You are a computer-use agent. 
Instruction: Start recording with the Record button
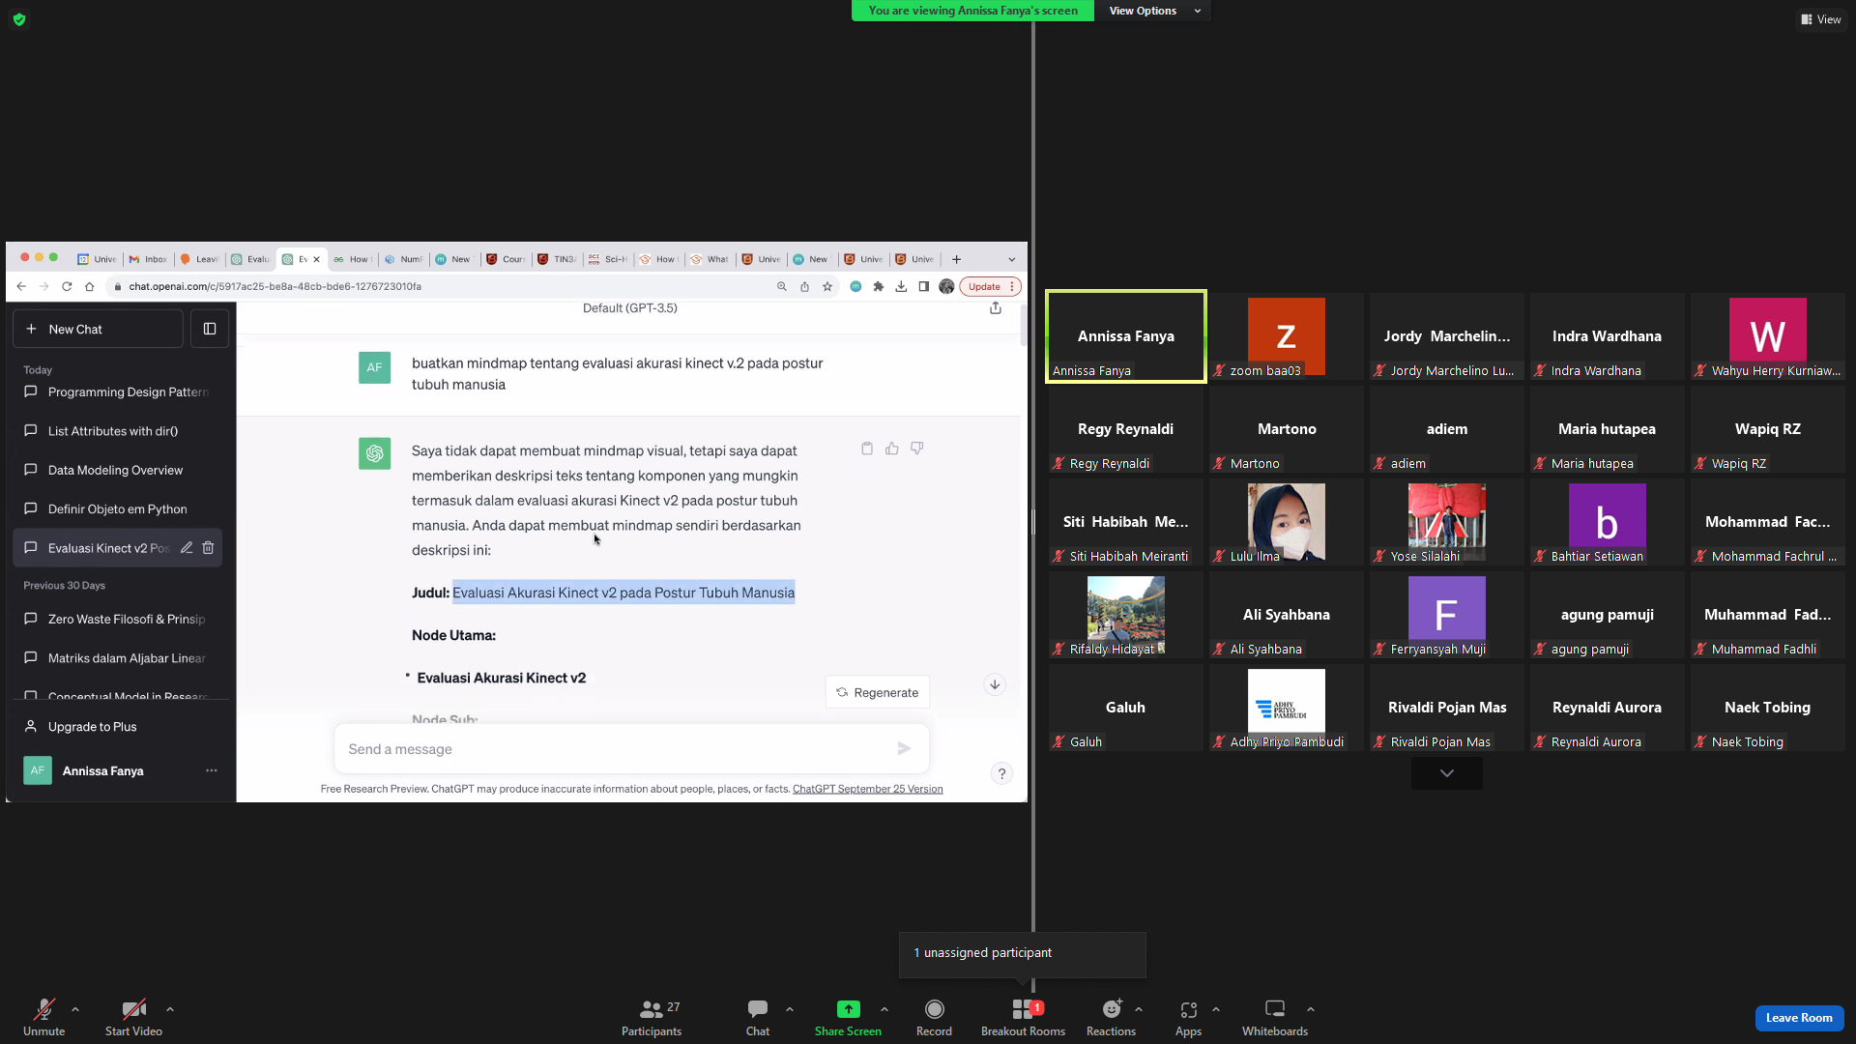[934, 1017]
